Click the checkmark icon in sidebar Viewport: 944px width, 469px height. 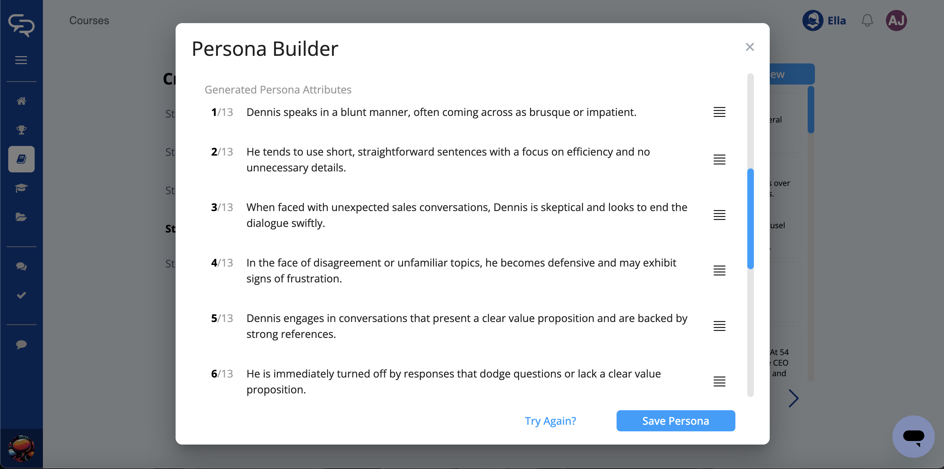[21, 295]
